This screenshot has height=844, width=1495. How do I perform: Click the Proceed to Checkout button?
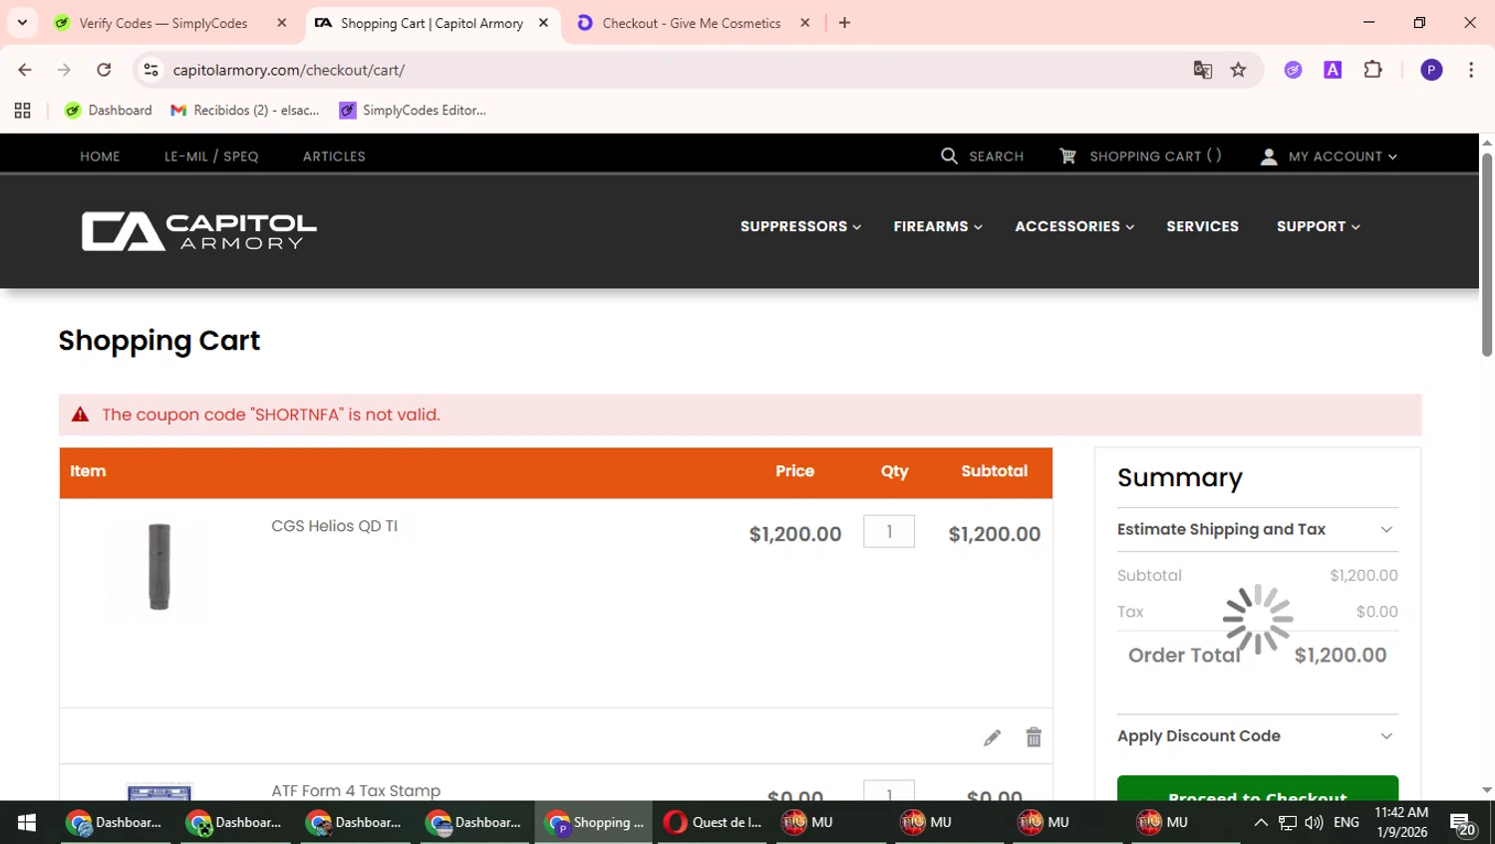click(1258, 789)
